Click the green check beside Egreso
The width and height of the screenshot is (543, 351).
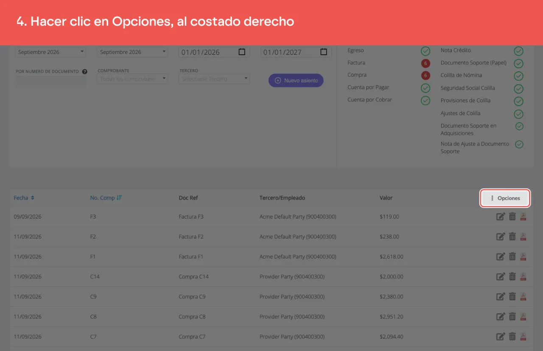tap(425, 51)
